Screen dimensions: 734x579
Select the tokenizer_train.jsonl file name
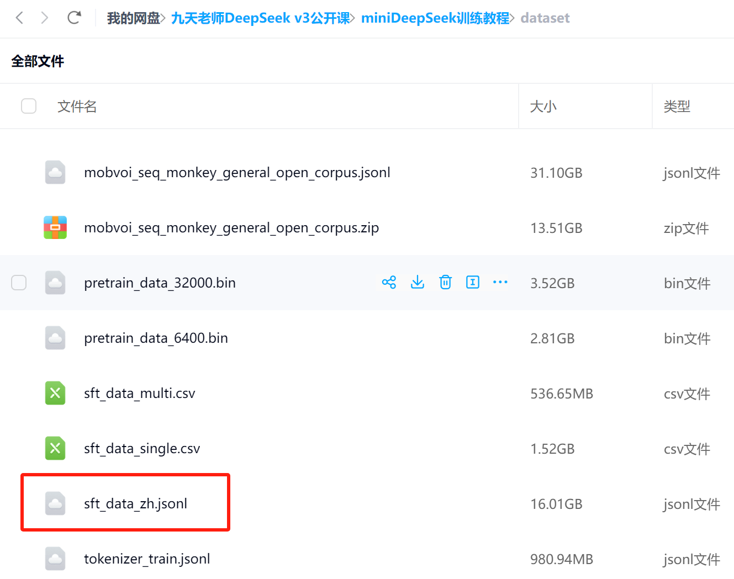(147, 559)
